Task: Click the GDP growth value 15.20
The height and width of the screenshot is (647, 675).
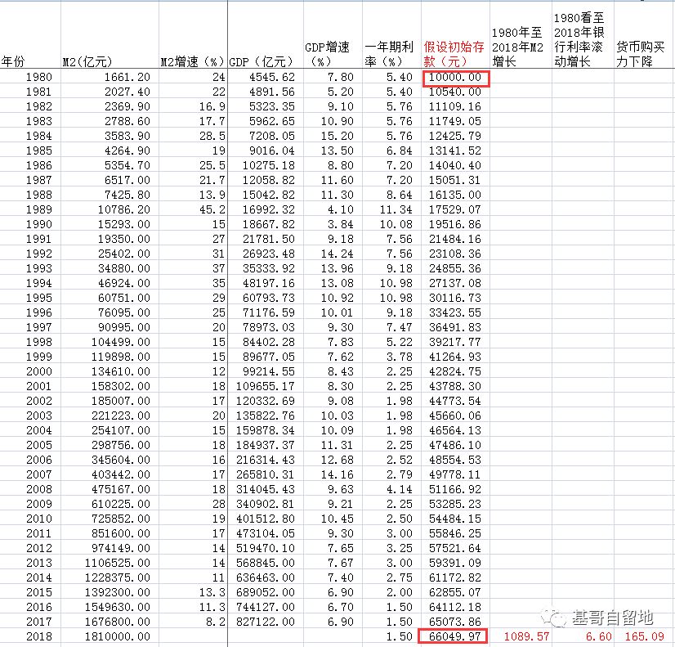Action: pyautogui.click(x=337, y=136)
